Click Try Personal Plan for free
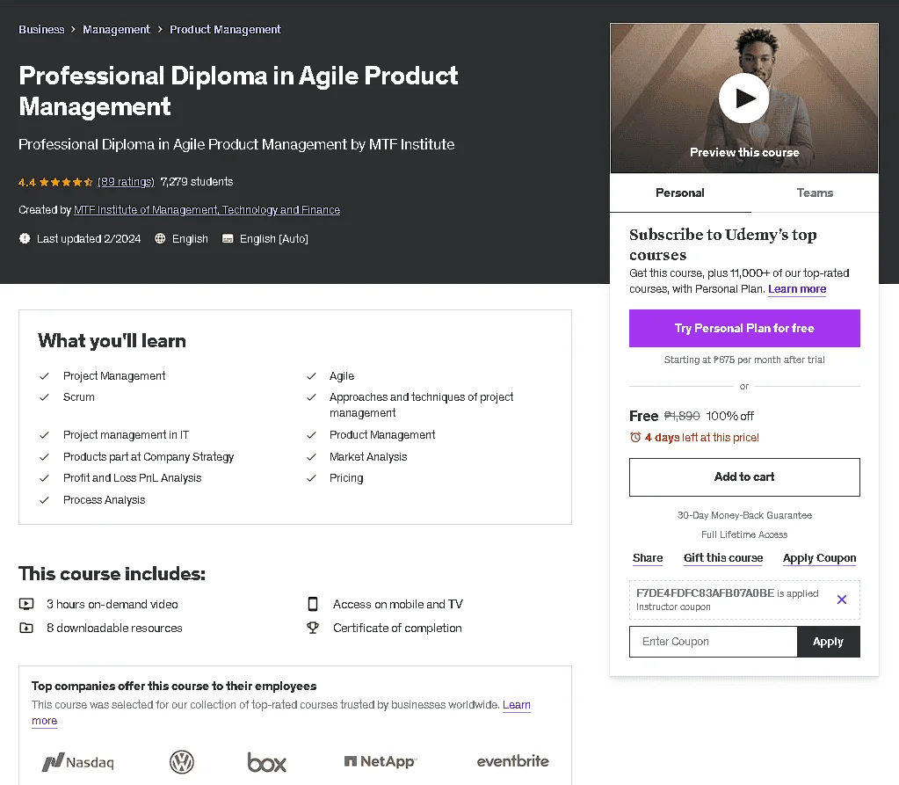899x785 pixels. click(x=744, y=329)
